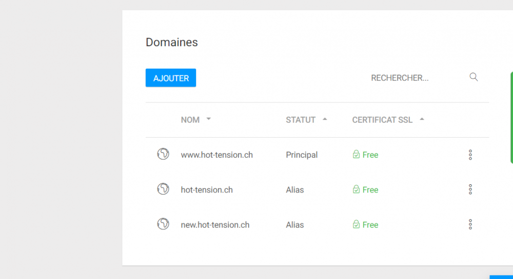The height and width of the screenshot is (279, 513).
Task: Focus the RECHERCHER search field
Action: pos(405,78)
